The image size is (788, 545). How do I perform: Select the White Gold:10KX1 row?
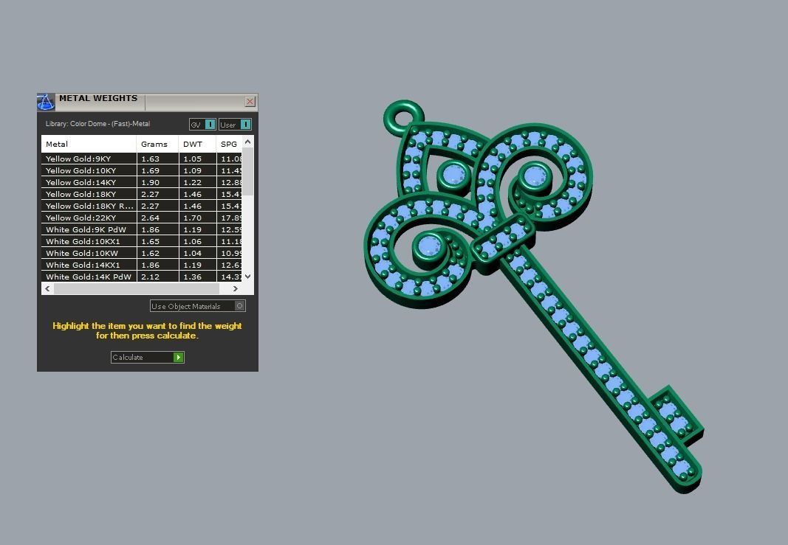tap(141, 241)
